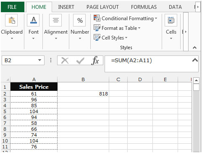
Task: Select cell A6 with value 94
Action: point(34,117)
